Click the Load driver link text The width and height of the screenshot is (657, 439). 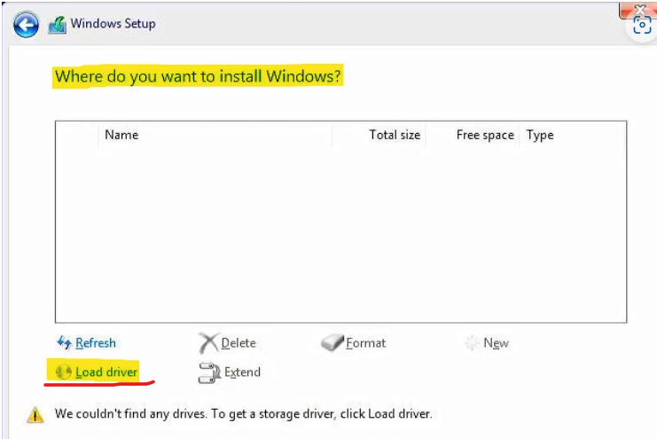pyautogui.click(x=106, y=372)
